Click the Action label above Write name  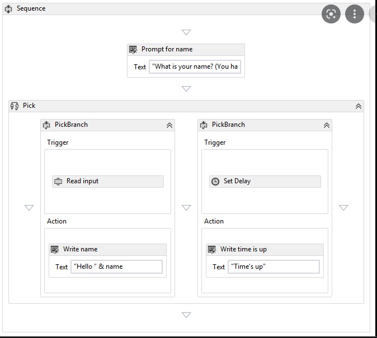(x=56, y=221)
